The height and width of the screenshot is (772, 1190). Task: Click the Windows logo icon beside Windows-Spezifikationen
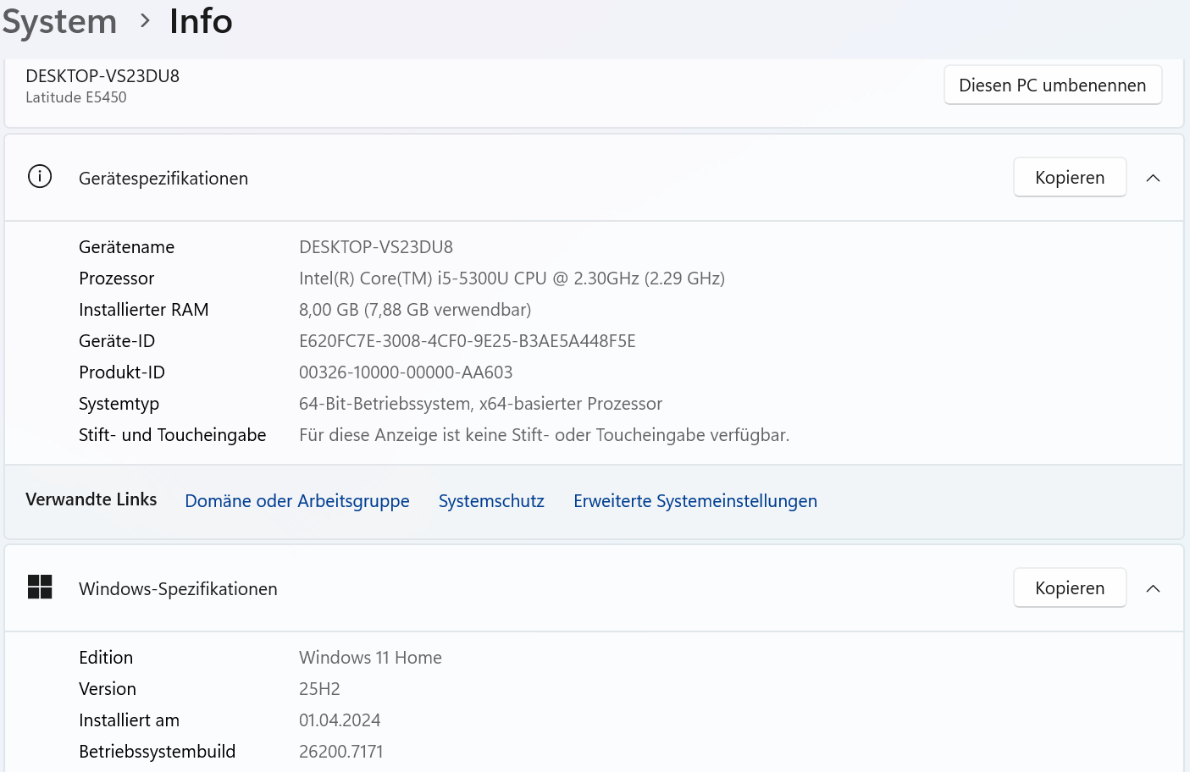(40, 587)
